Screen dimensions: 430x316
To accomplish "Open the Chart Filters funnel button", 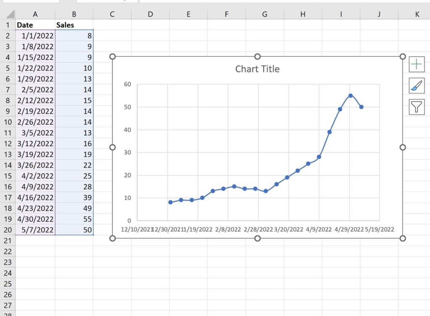I will click(417, 107).
